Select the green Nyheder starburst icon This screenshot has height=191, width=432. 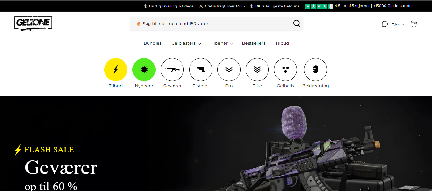[x=144, y=70]
